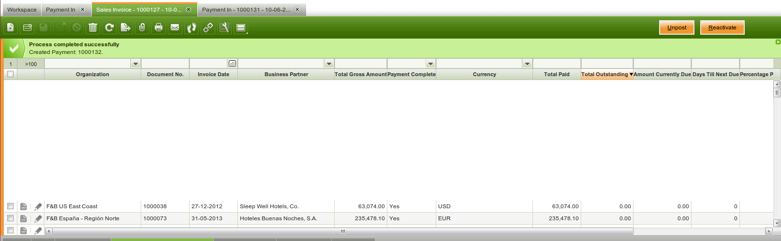
Task: Sort by Invoice Date column header
Action: (x=213, y=74)
